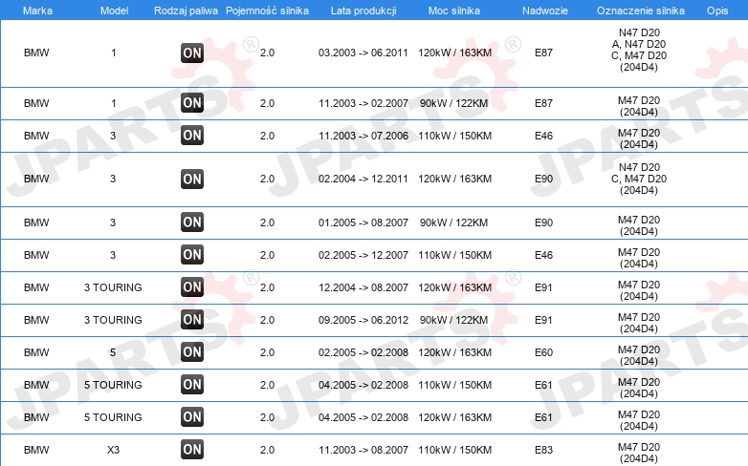Click the Oznaczenie silnika column header
This screenshot has width=748, height=466.
tap(641, 11)
